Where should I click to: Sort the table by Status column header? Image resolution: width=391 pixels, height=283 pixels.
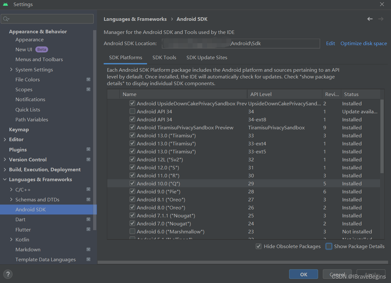click(x=361, y=94)
